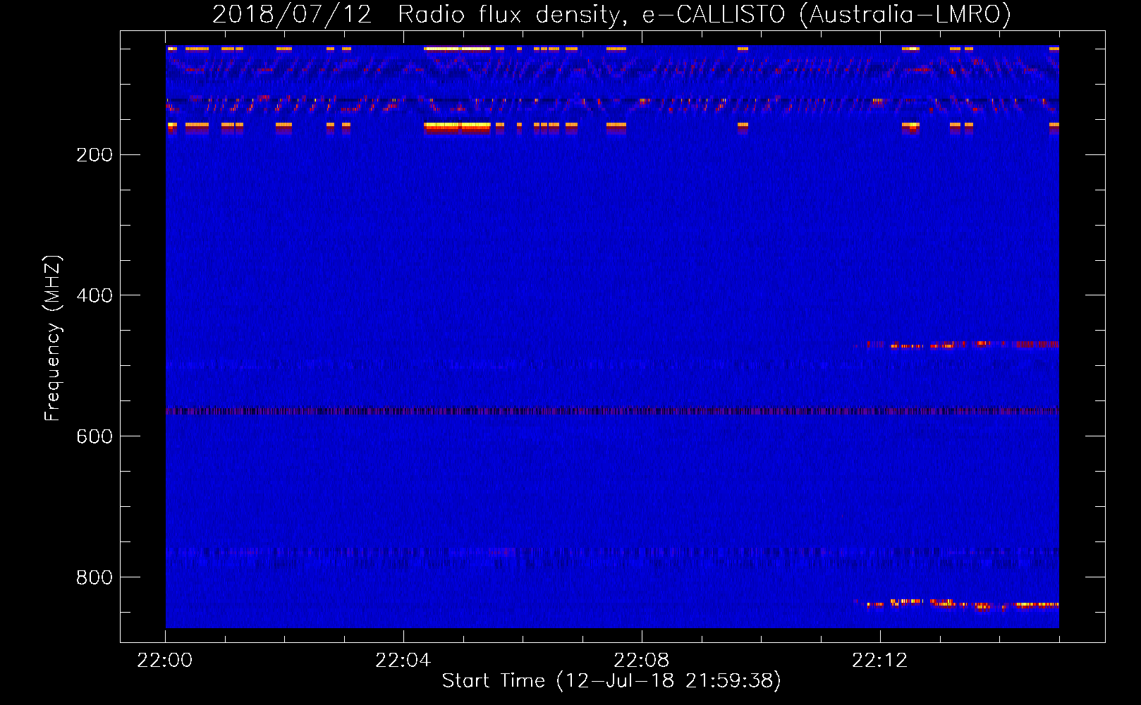Click the Frequency (MHZ) axis label

click(x=53, y=338)
